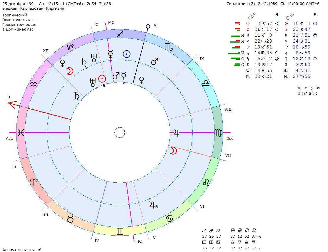Click the inner-ring Uranus glyph beside red Sun
Image resolution: width=328 pixels, height=252 pixels.
pos(92,83)
